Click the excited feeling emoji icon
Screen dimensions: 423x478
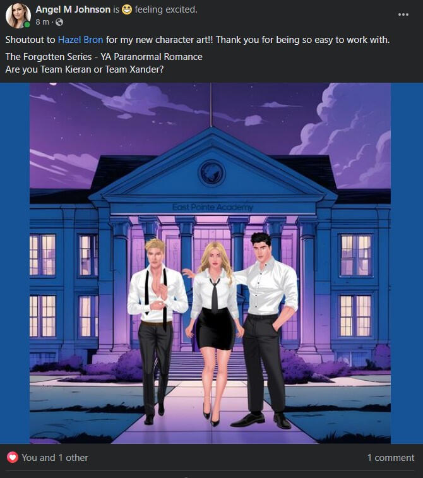point(127,9)
